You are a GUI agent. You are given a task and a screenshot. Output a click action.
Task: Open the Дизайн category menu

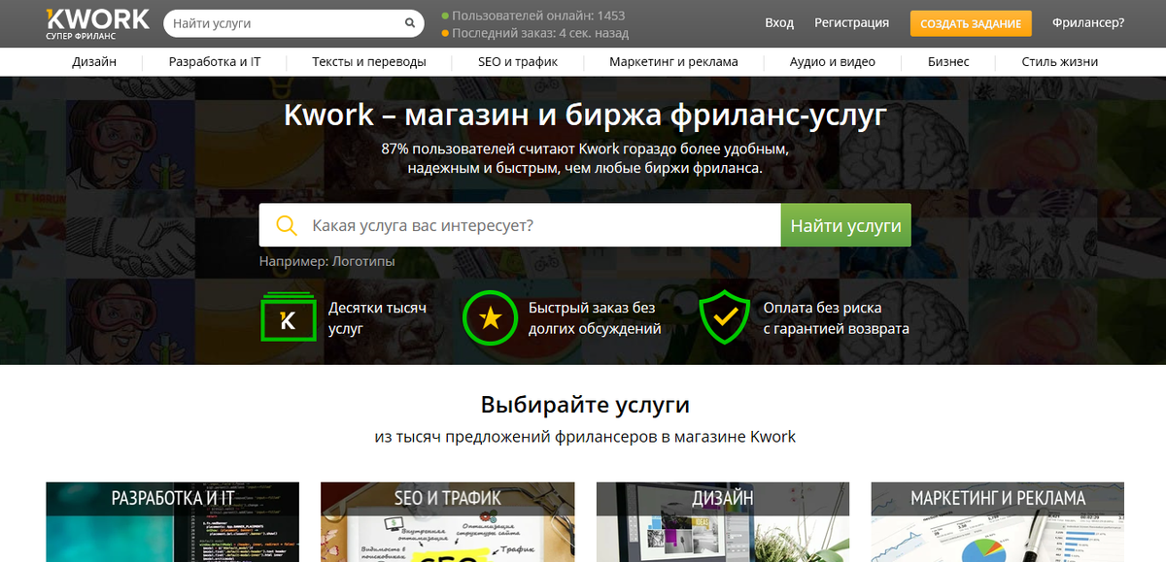94,62
